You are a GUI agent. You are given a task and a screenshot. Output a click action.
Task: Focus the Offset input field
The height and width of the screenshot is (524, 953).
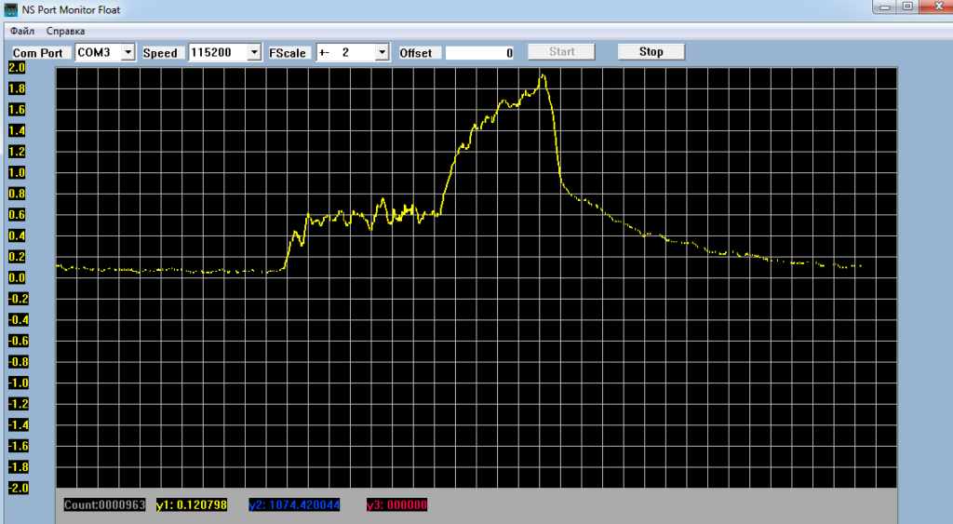479,53
